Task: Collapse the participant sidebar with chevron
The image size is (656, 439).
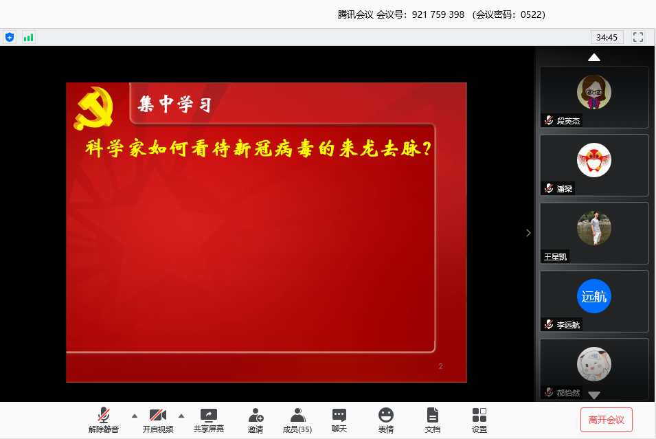Action: (528, 233)
